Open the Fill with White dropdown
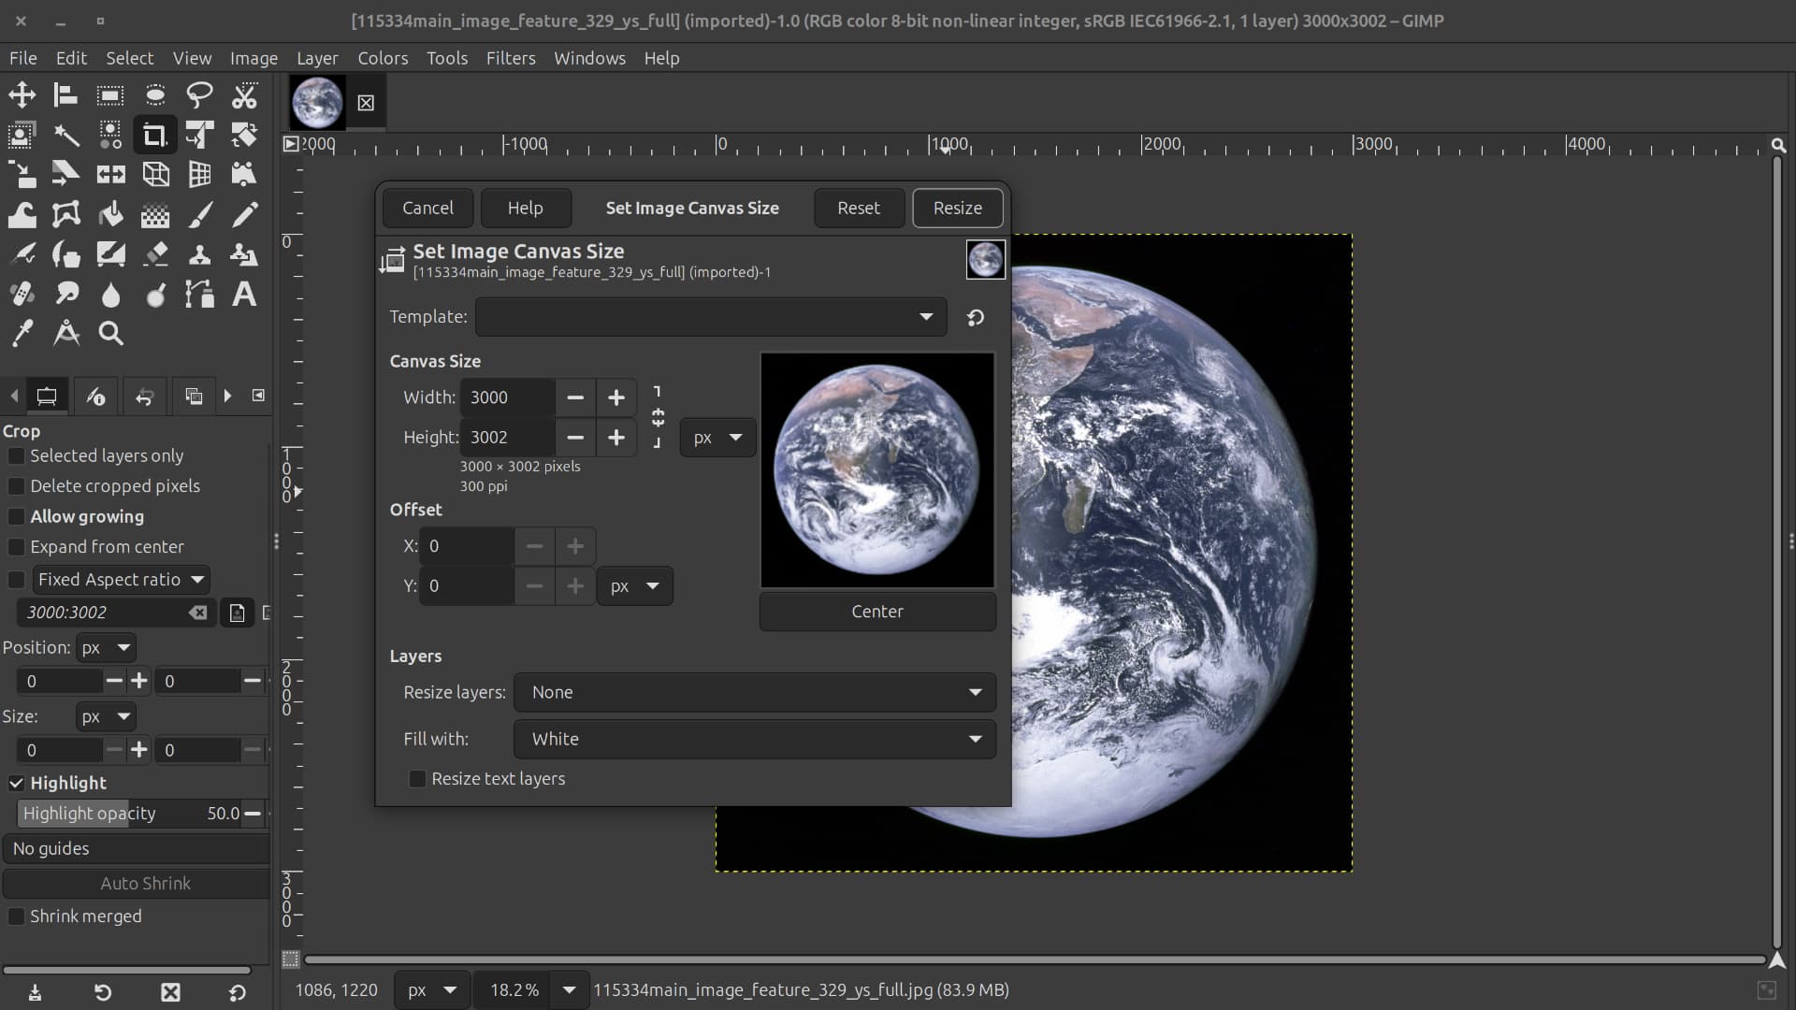Screen dimensions: 1796x1010 pyautogui.click(x=754, y=739)
